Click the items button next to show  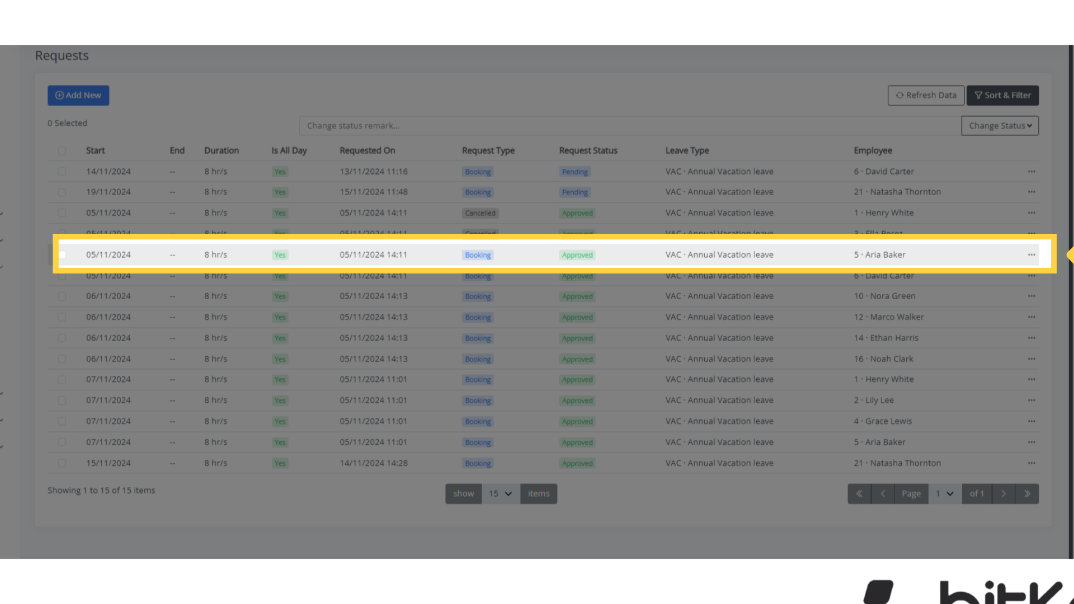click(538, 493)
